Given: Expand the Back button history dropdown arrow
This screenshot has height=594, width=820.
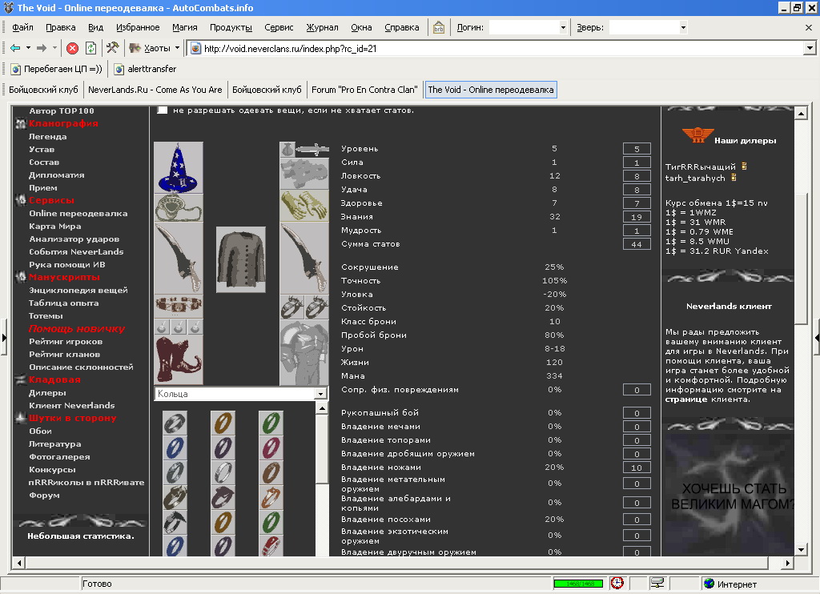Looking at the screenshot, I should 28,48.
